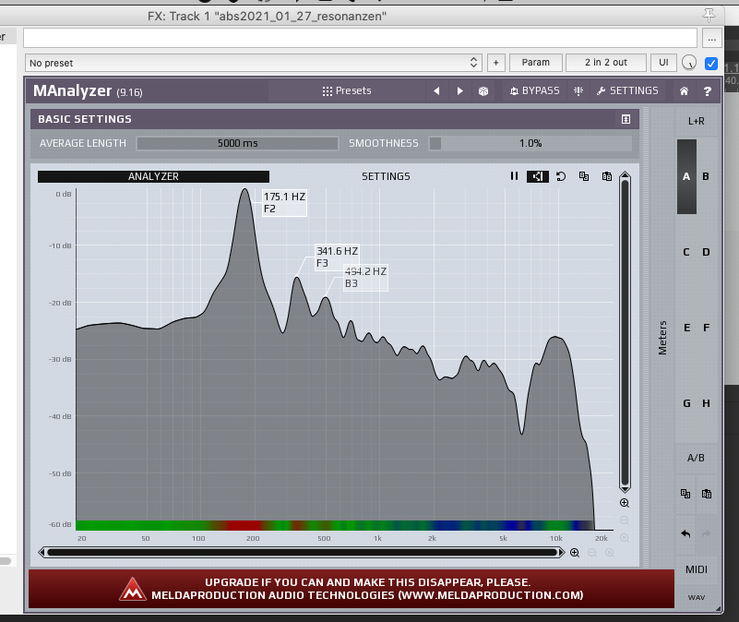Click the AVERAGE LENGTH slider showing 5000 ms
The height and width of the screenshot is (622, 739).
tap(237, 143)
